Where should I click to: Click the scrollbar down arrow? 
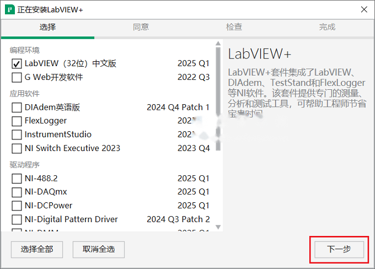coord(218,227)
